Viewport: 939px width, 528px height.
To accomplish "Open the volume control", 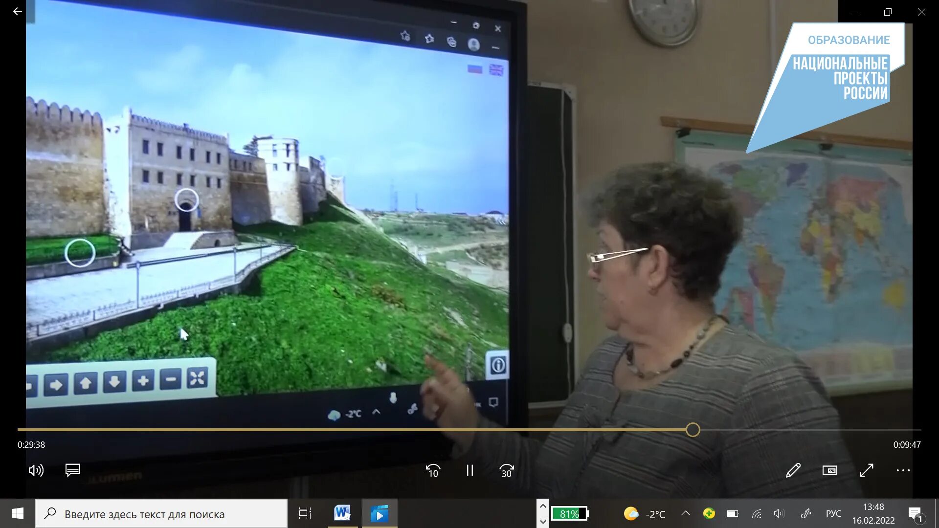I will pyautogui.click(x=36, y=470).
